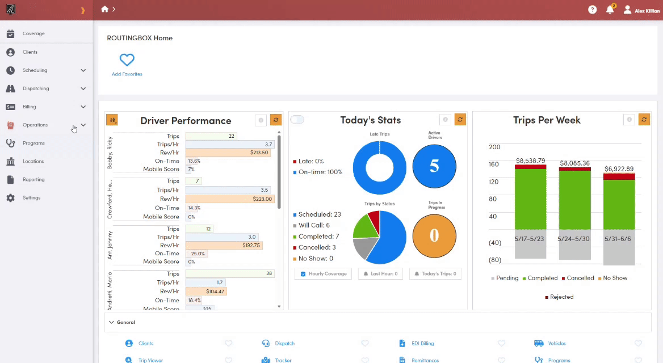Screen dimensions: 663x363
Task: Open Trips Per Week info icon
Action: [x=629, y=120]
